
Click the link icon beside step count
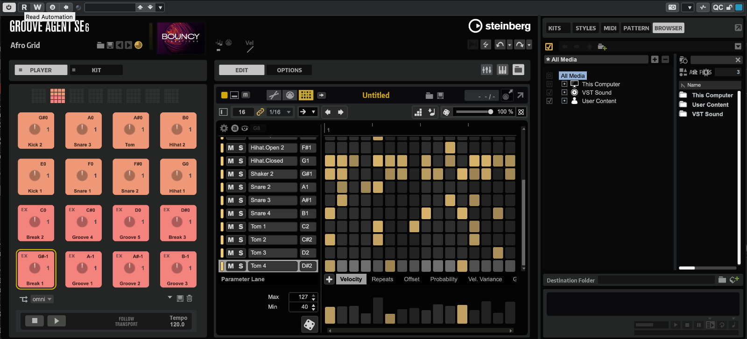pos(261,112)
